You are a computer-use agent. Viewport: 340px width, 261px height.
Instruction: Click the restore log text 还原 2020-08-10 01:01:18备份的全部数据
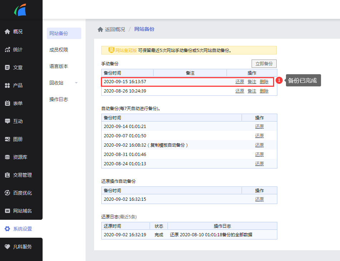point(211,235)
